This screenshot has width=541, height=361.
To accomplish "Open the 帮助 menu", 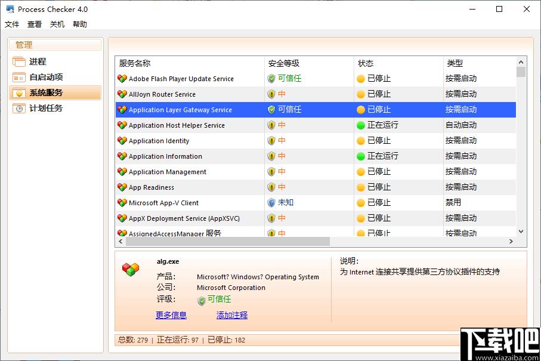I will point(80,24).
